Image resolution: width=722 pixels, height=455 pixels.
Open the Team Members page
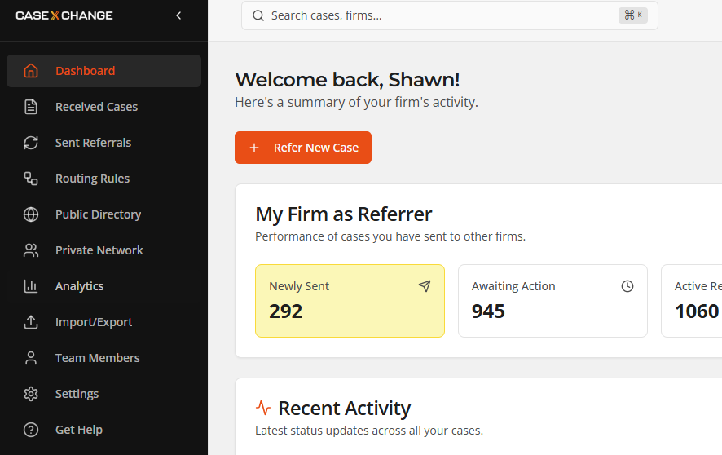[97, 358]
